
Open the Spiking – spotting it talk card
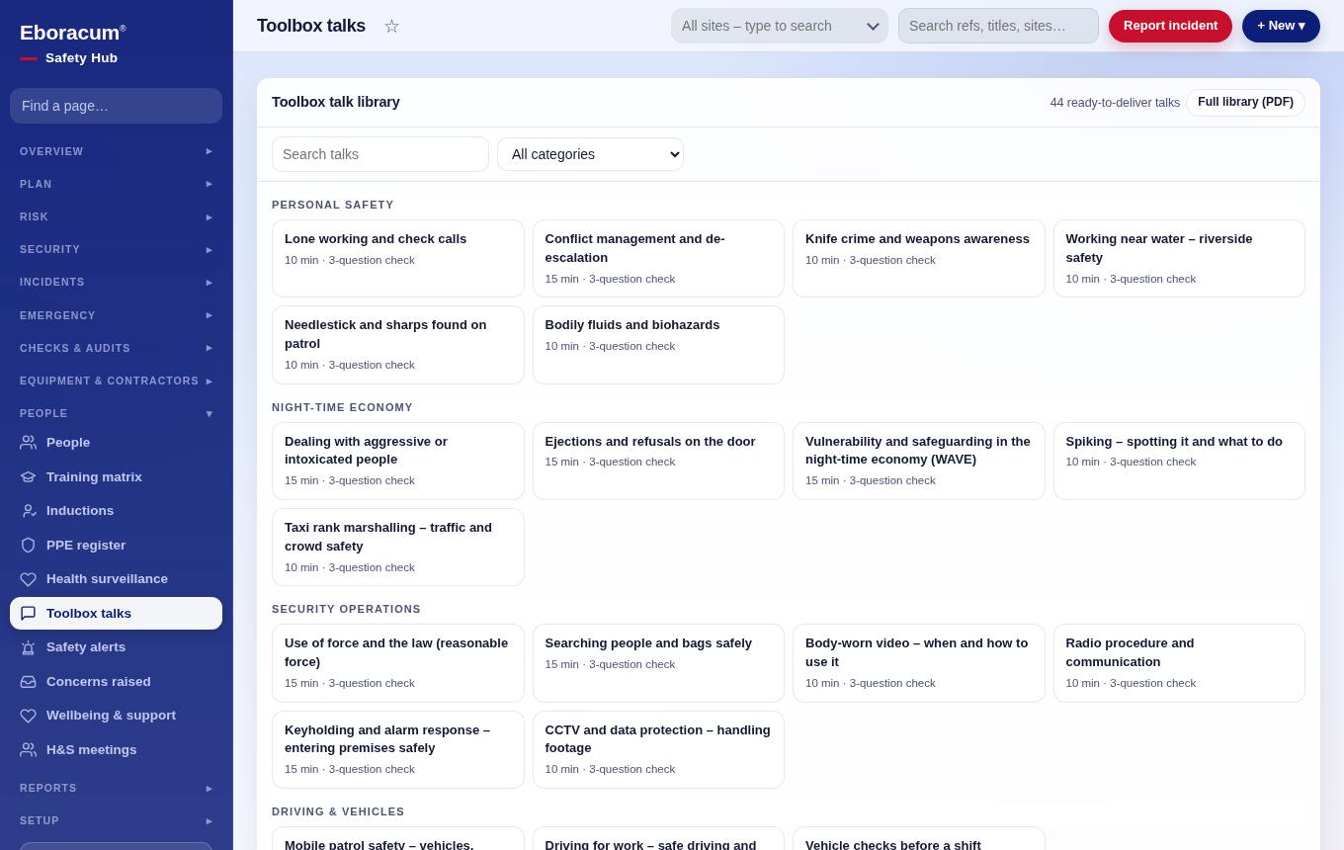coord(1179,461)
